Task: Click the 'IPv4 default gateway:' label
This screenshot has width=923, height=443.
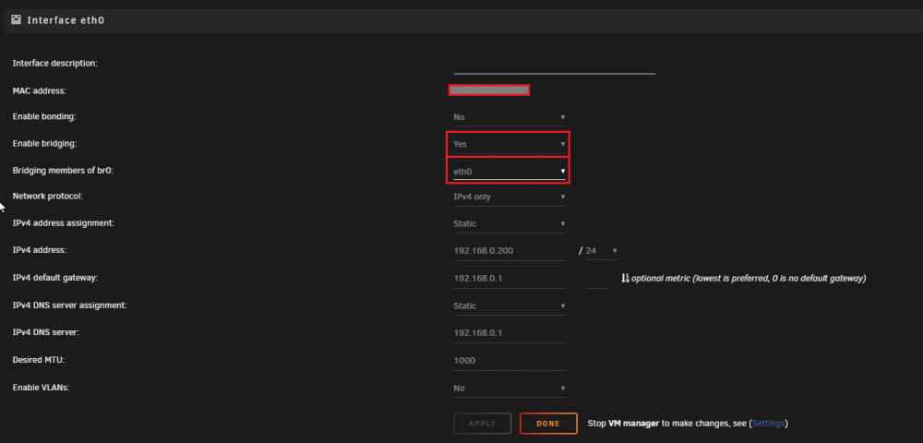Action: [54, 278]
